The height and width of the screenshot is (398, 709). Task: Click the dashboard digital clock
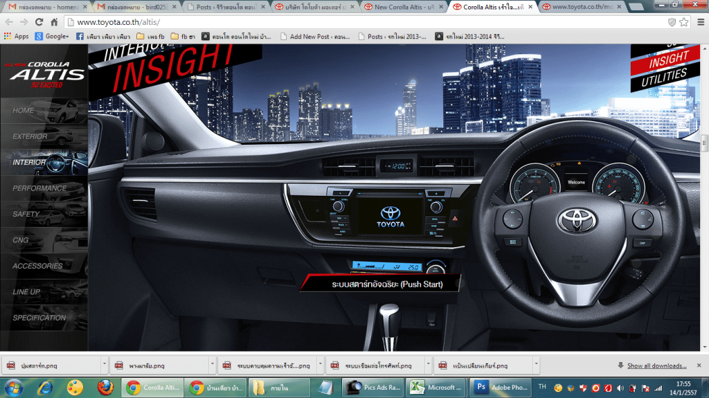tap(397, 166)
